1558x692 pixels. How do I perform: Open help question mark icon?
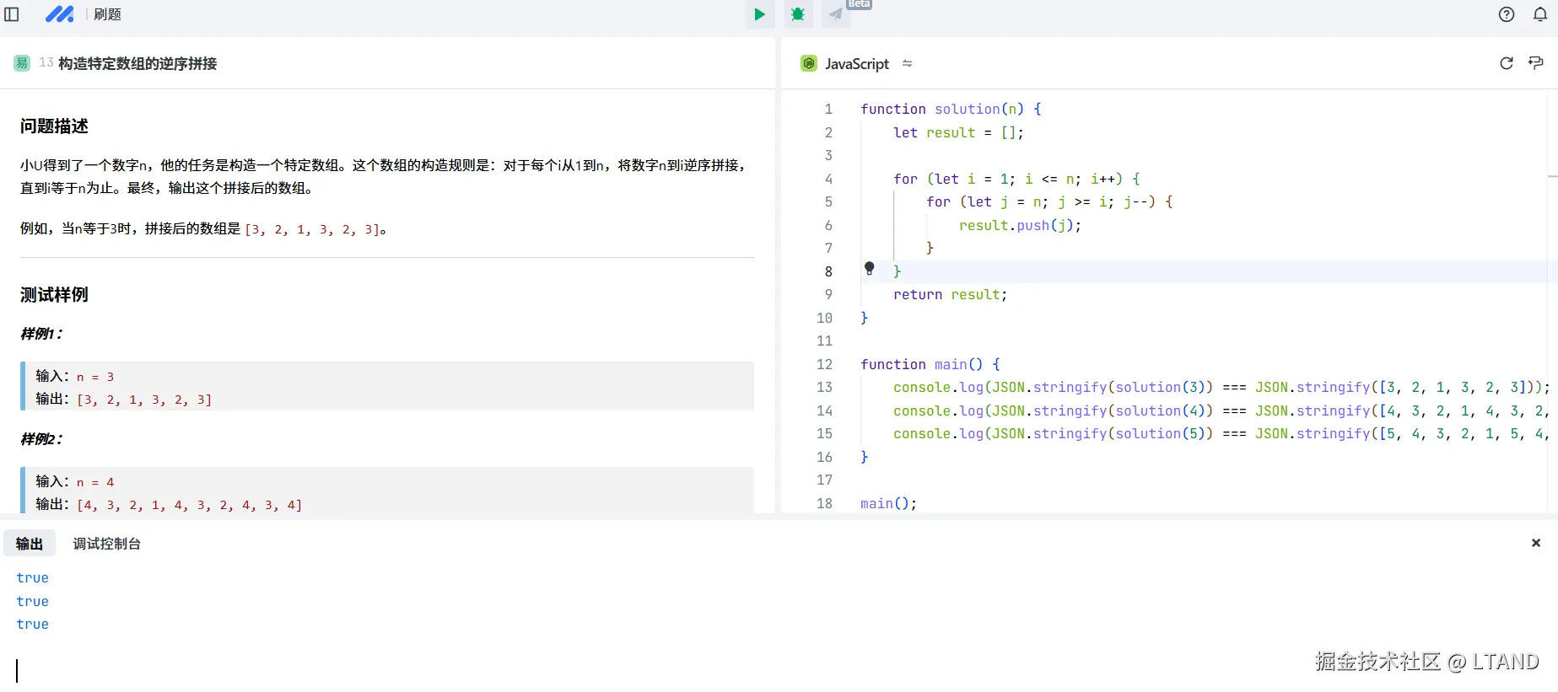(1507, 14)
